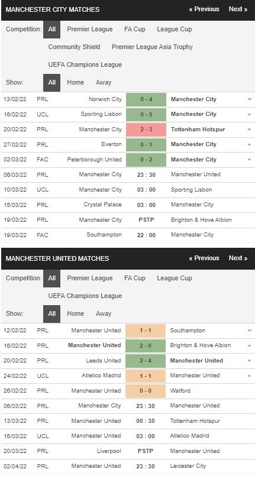This screenshot has height=479, width=255.
Task: Show only Away matches for Manchester City
Action: pos(104,82)
